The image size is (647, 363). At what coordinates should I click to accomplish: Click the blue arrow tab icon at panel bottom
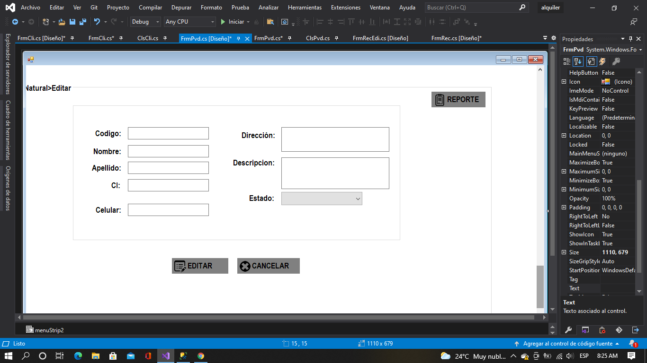click(636, 330)
